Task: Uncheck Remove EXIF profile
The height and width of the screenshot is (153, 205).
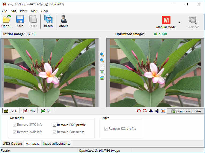Action: 54,125
